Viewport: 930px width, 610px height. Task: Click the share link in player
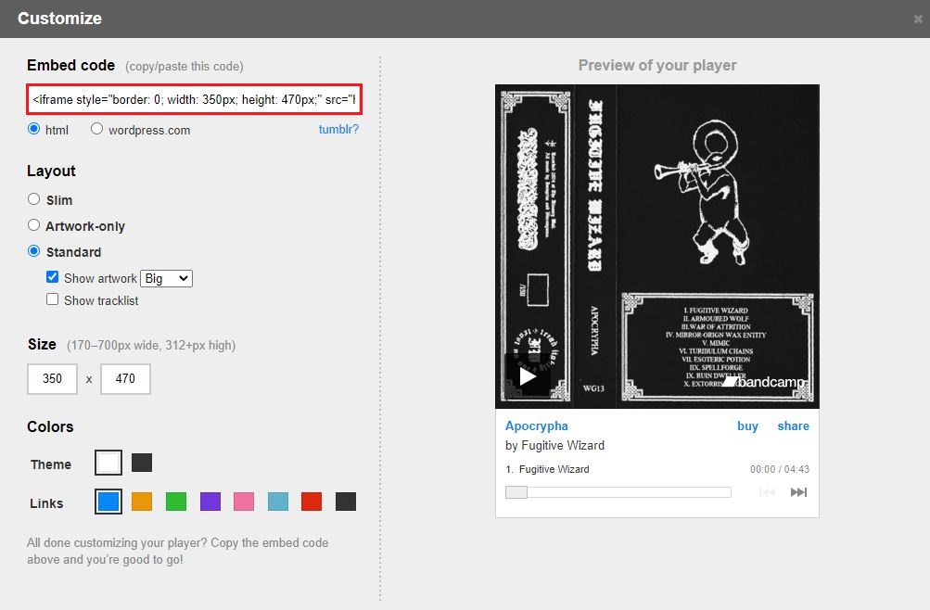793,426
